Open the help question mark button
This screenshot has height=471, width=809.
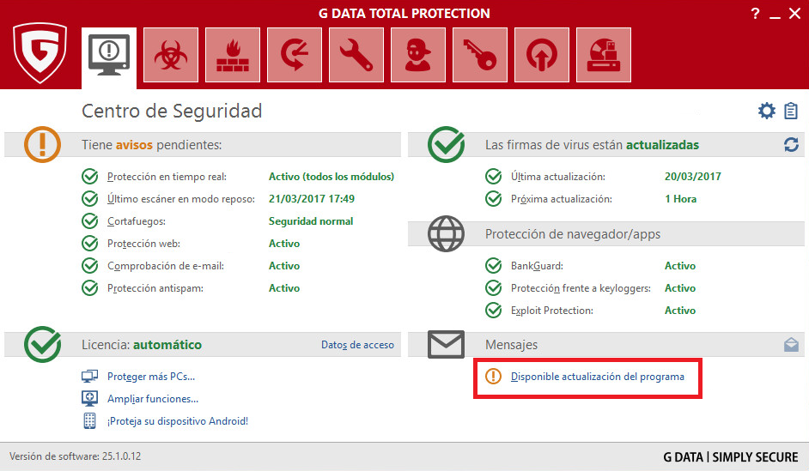coord(756,14)
